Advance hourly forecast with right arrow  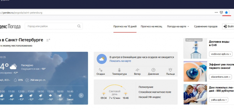tap(81, 95)
